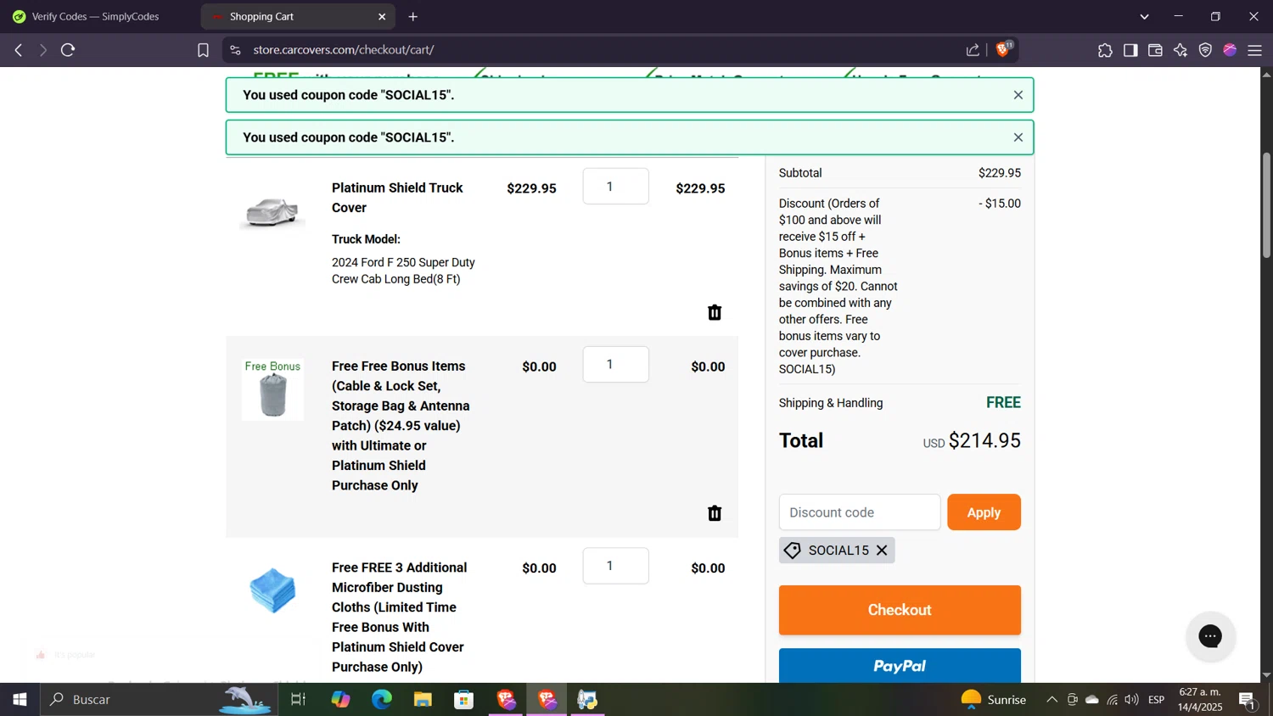
Task: Open a new browser tab
Action: (x=413, y=16)
